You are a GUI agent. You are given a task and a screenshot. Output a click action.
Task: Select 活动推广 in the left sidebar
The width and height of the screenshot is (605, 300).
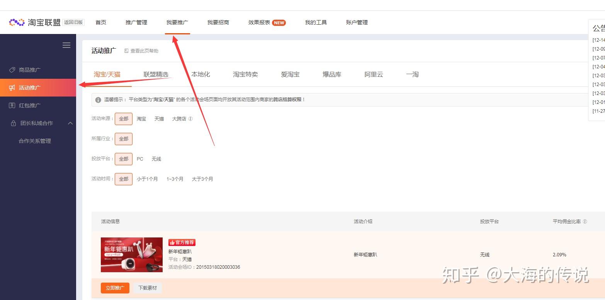pyautogui.click(x=38, y=88)
